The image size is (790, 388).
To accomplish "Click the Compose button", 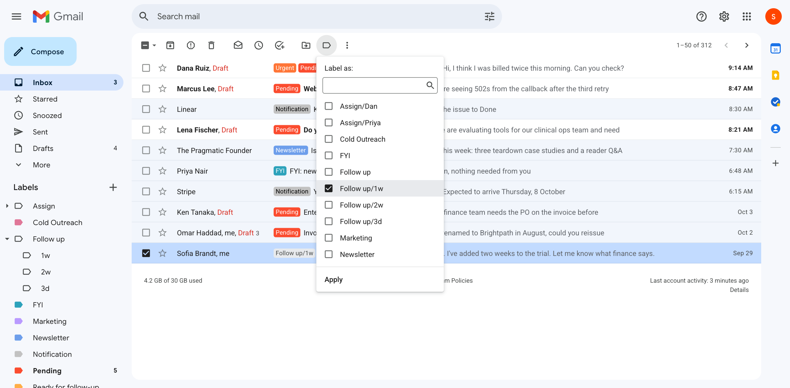I will (x=40, y=51).
